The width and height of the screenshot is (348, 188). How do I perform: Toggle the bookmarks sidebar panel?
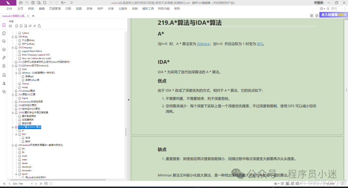(4, 25)
